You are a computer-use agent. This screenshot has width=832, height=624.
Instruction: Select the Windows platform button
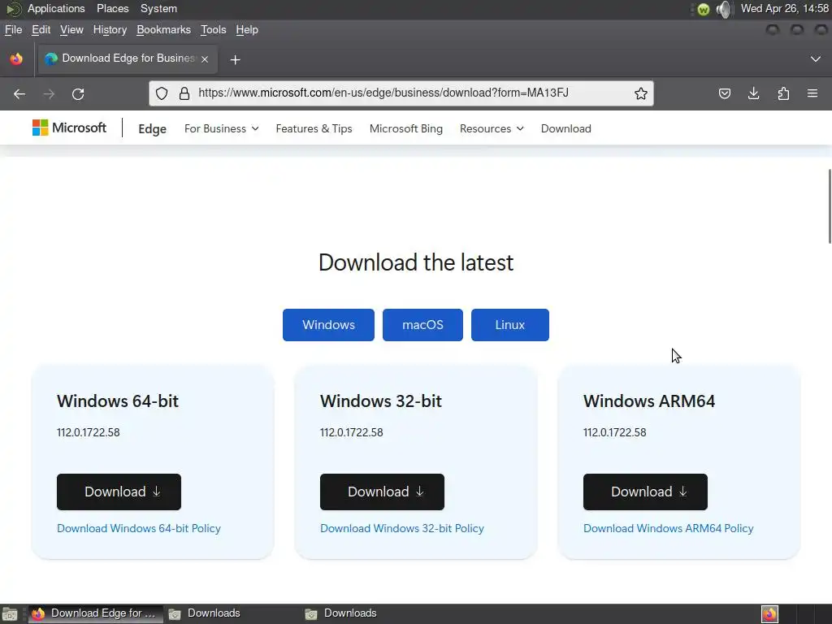[x=328, y=325]
